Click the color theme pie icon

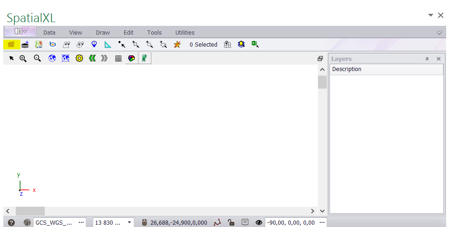coord(132,59)
